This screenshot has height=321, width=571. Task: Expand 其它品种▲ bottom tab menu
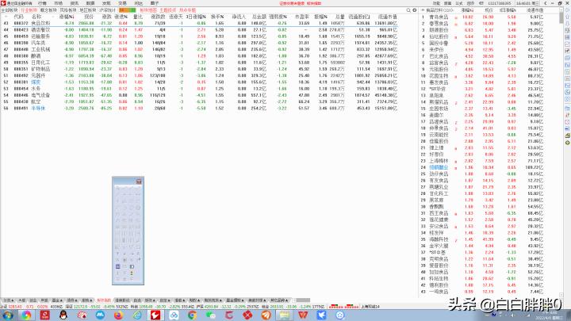pyautogui.click(x=279, y=300)
